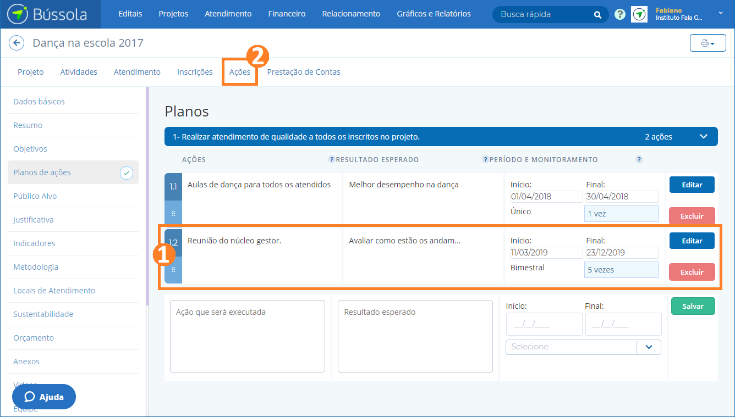Select Metodologia in sidebar

[x=73, y=267]
